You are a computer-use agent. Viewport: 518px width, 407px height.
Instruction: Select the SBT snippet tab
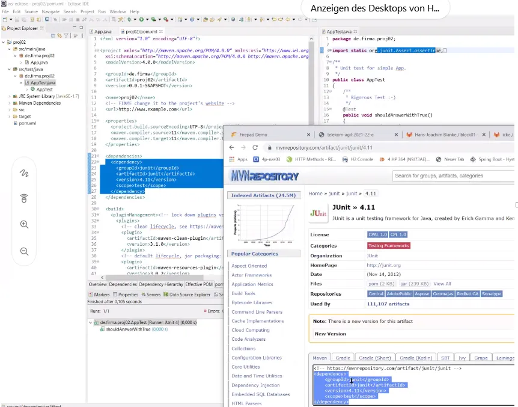click(x=445, y=358)
